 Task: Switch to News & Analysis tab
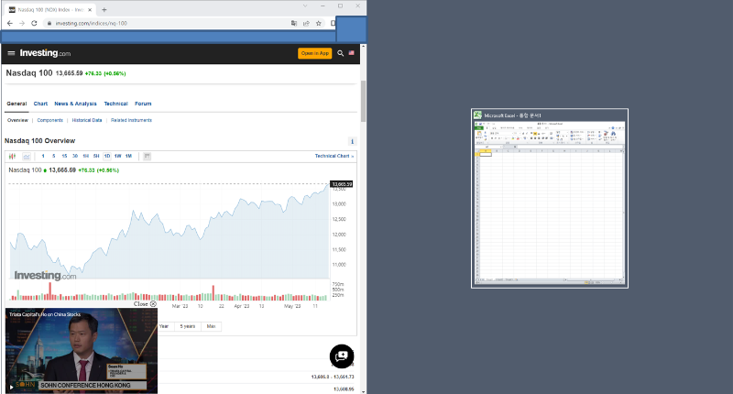[x=75, y=104]
